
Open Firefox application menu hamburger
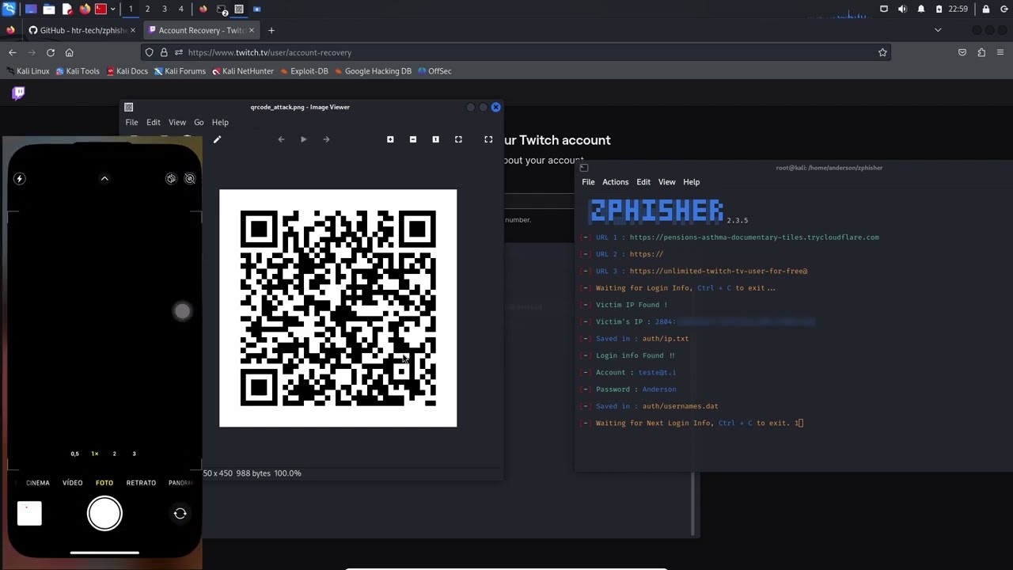(x=1000, y=52)
